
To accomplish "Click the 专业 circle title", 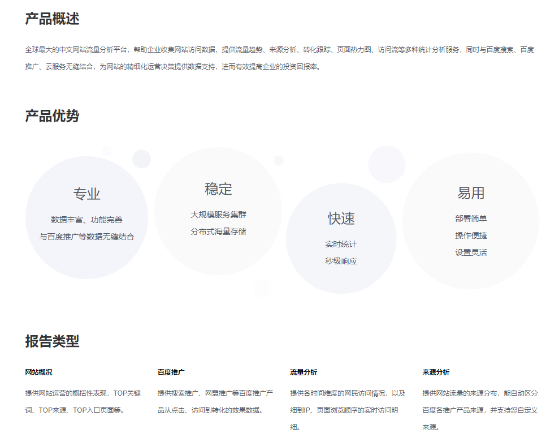I will tap(86, 194).
